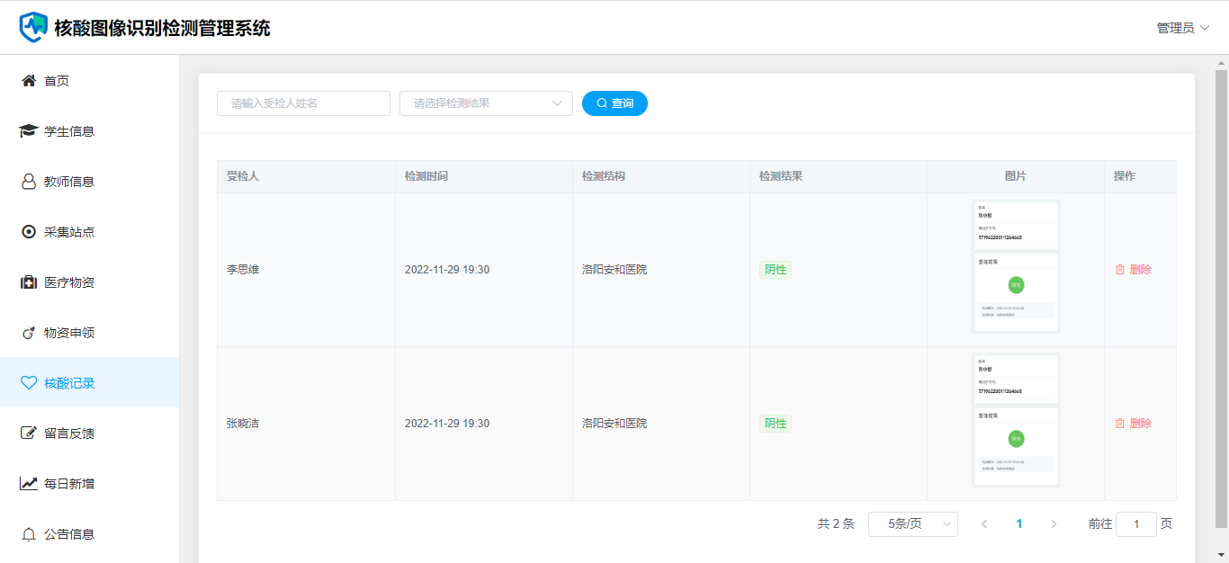
Task: Click the 前往 page number input box
Action: coord(1135,524)
